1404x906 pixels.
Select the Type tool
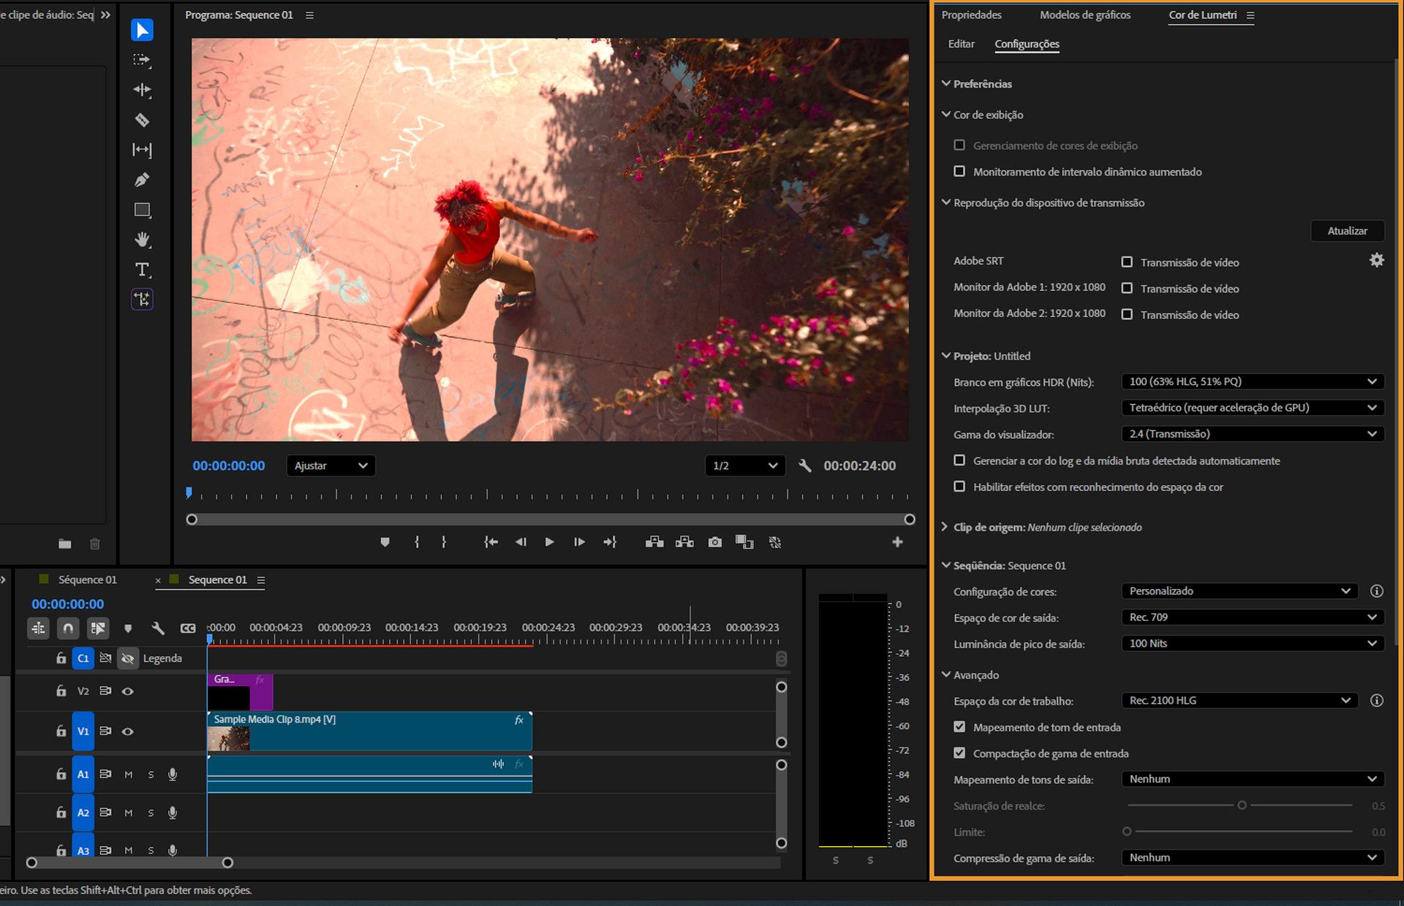click(141, 269)
